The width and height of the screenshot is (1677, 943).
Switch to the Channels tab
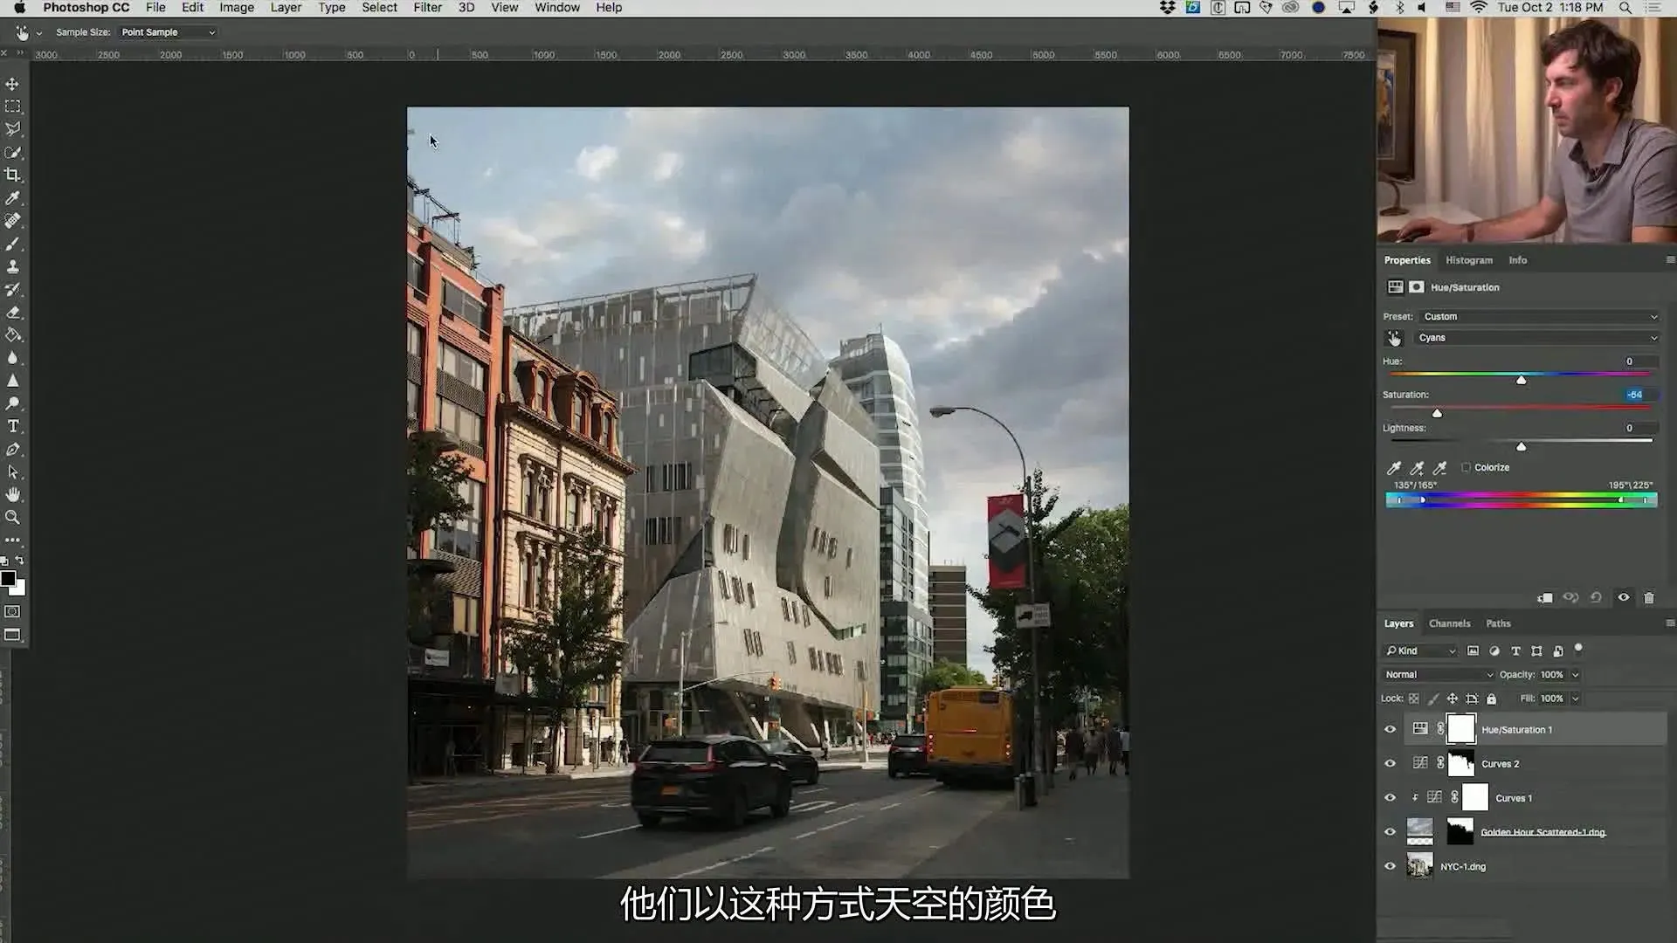coord(1449,623)
